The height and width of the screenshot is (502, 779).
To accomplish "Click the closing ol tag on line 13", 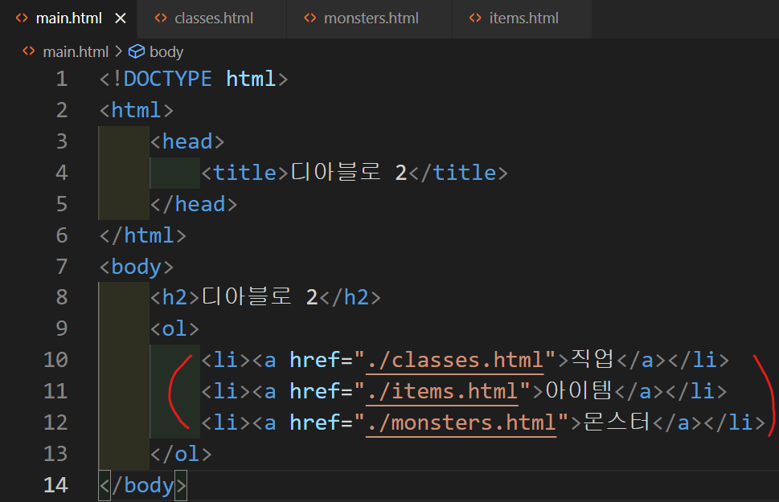I will click(x=181, y=454).
